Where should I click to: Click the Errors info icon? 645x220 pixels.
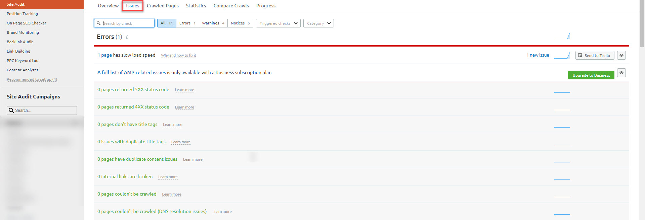(x=127, y=37)
